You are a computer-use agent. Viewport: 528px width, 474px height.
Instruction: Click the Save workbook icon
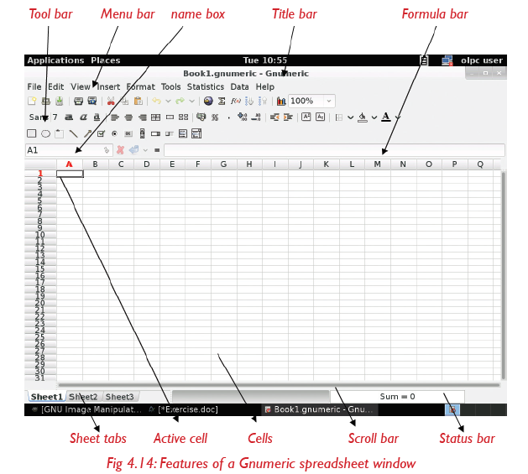coord(60,101)
